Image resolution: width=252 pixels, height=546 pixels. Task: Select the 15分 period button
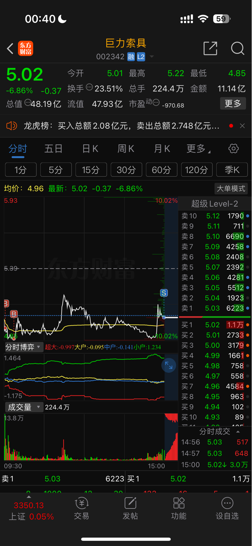click(91, 170)
